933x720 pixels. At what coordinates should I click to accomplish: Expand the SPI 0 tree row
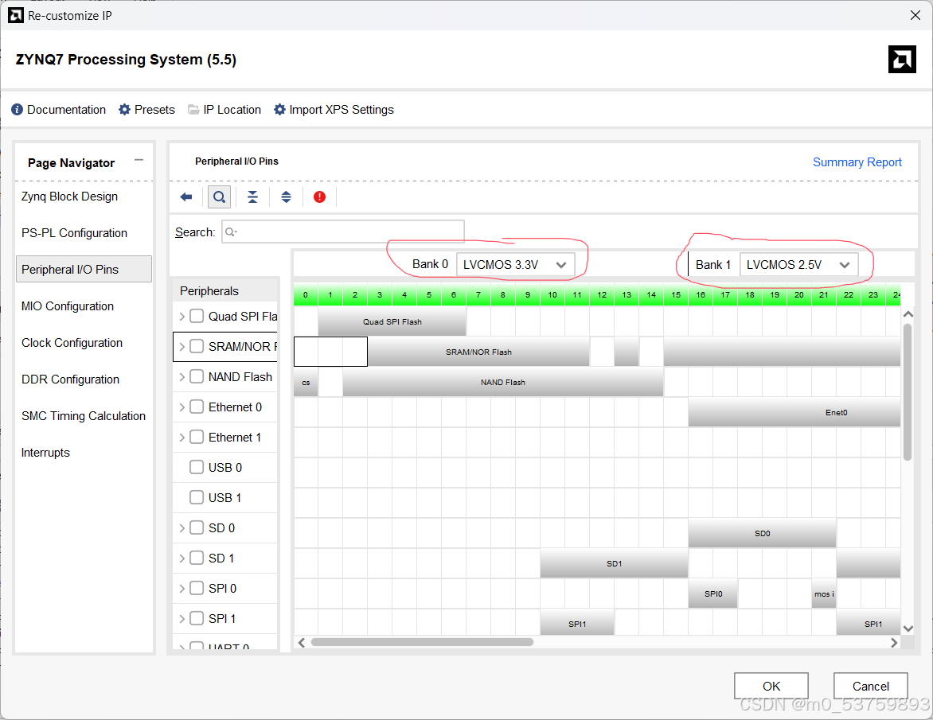click(x=182, y=589)
